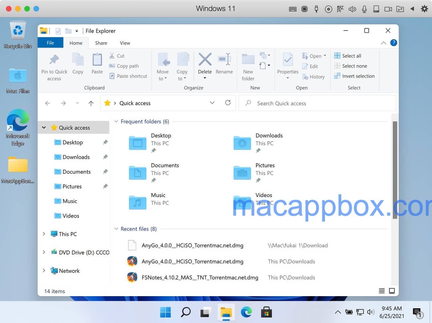Open the blue Help question mark
The width and height of the screenshot is (432, 323).
(394, 43)
